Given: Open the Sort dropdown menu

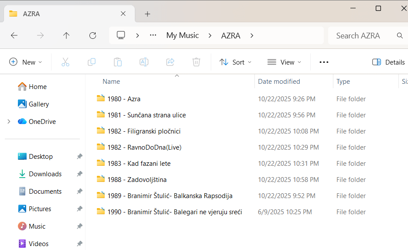Looking at the screenshot, I should point(236,62).
